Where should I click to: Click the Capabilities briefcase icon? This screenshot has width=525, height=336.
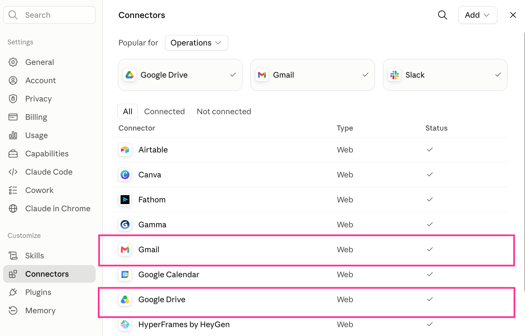pos(13,154)
